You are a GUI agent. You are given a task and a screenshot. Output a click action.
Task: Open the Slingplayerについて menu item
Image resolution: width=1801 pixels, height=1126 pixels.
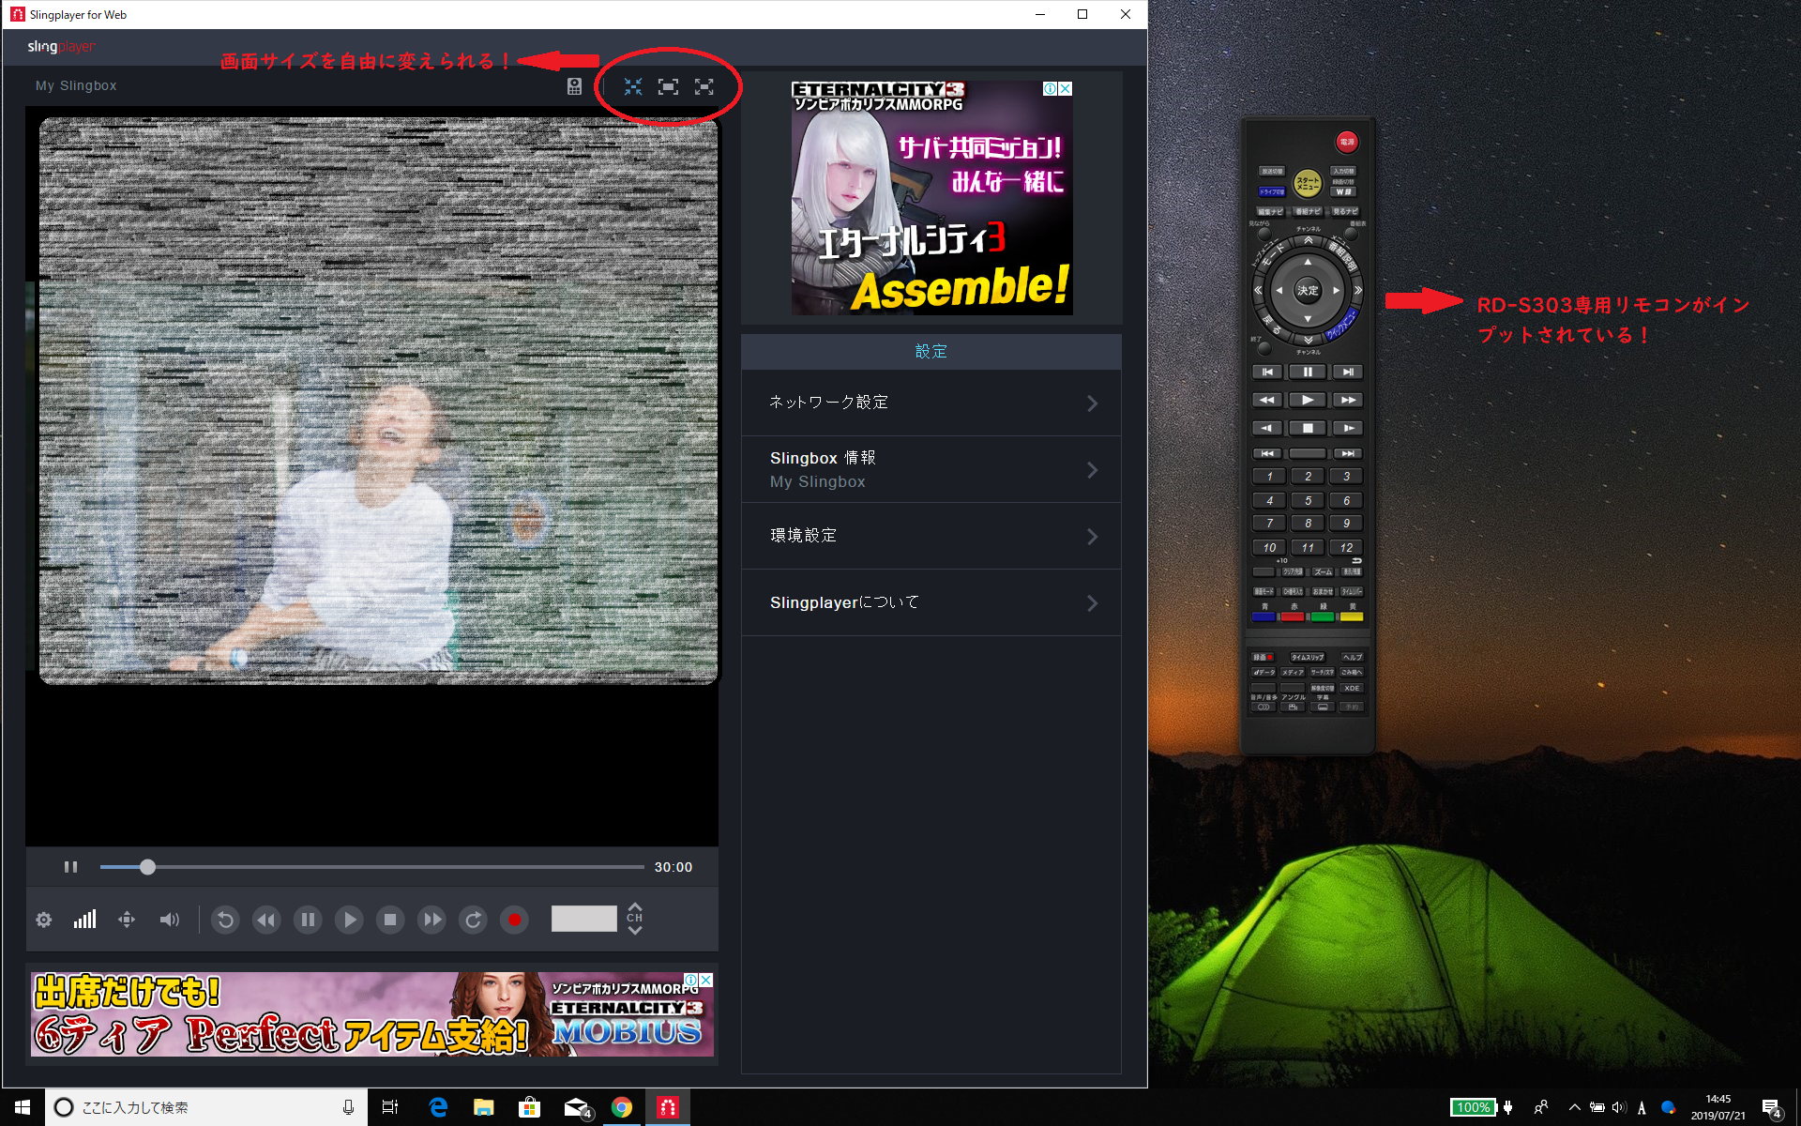click(931, 602)
